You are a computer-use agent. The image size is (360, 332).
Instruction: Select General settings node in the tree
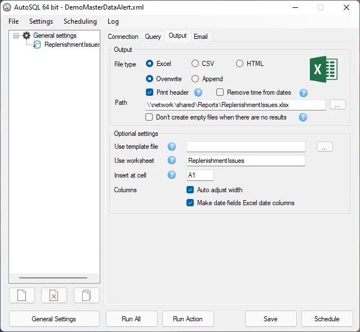tap(55, 36)
